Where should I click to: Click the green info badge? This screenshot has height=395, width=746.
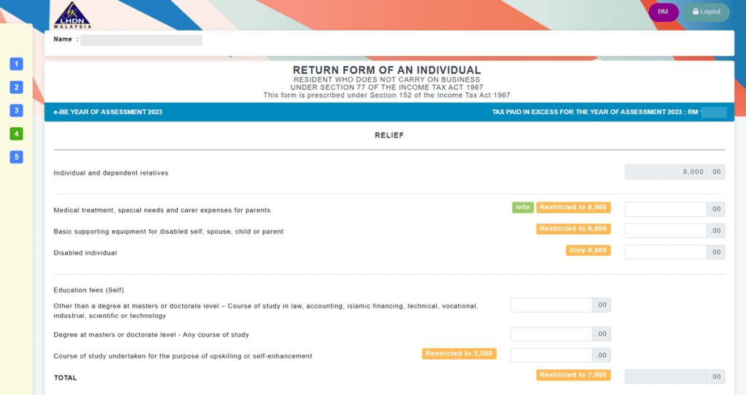[522, 207]
